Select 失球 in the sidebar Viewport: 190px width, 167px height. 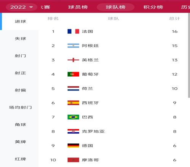click(x=20, y=39)
